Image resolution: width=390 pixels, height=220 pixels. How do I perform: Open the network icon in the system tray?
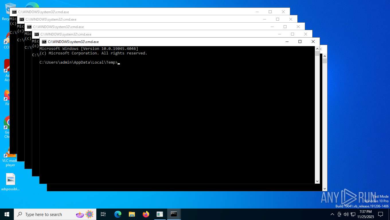pyautogui.click(x=353, y=214)
